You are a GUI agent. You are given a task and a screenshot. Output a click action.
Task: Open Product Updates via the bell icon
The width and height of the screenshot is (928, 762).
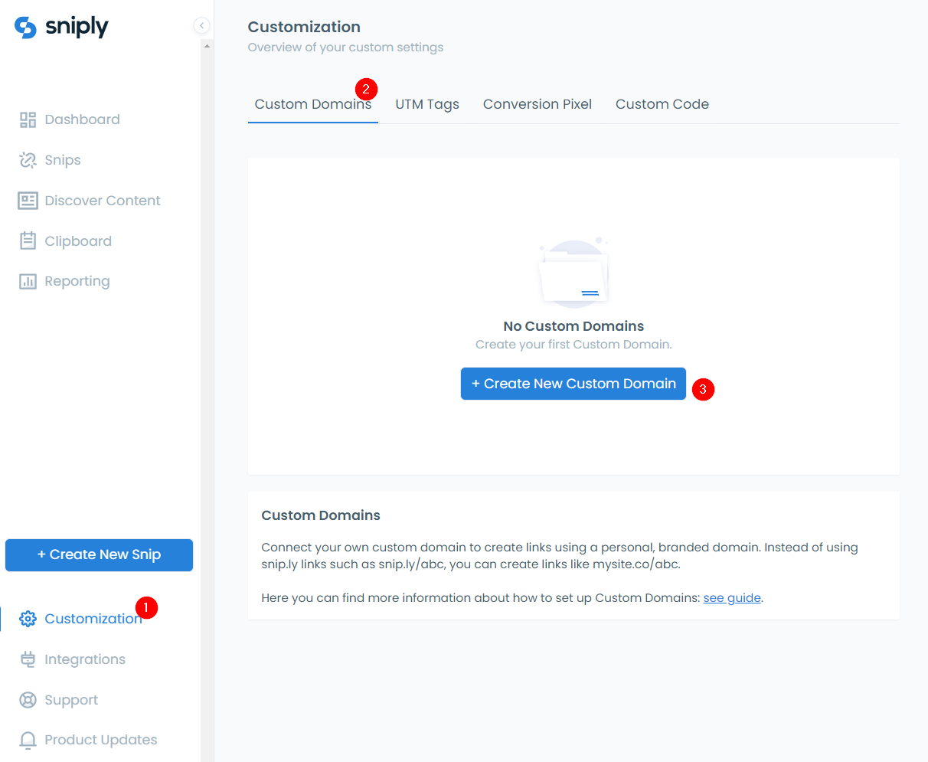click(x=26, y=739)
